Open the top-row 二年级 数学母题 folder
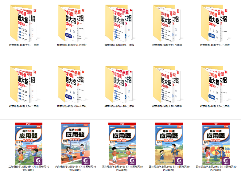Image resolution: width=241 pixels, height=176 pixels. (x=24, y=22)
